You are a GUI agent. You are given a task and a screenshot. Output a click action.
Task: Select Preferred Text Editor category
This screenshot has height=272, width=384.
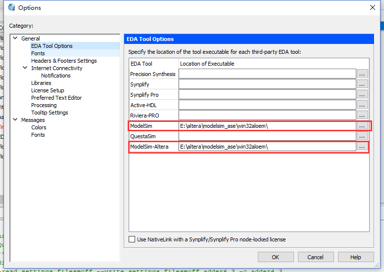pos(56,98)
